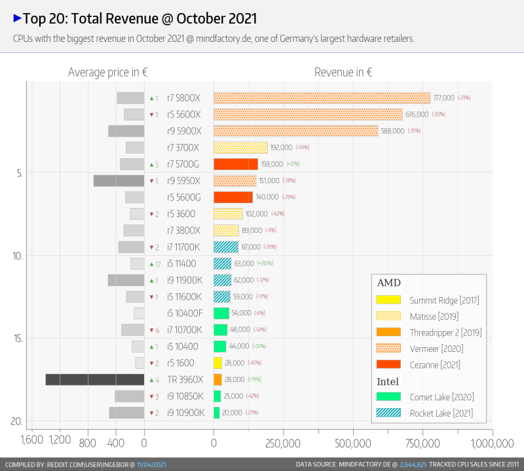Image resolution: width=524 pixels, height=471 pixels.
Task: Click the '1,000,000' revenue axis label
Action: pos(493,444)
